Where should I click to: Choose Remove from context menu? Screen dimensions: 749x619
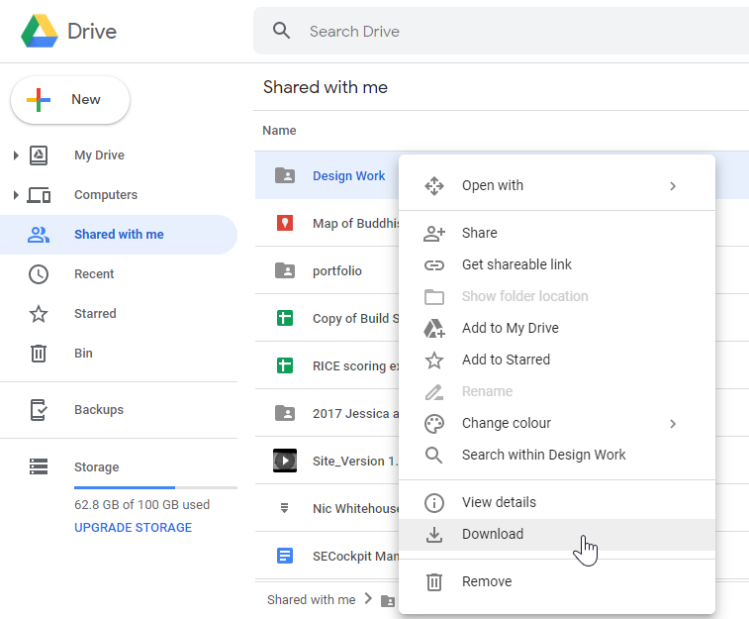pyautogui.click(x=556, y=581)
